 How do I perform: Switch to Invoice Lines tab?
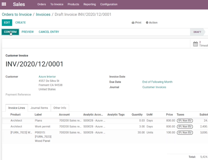coord(17,108)
